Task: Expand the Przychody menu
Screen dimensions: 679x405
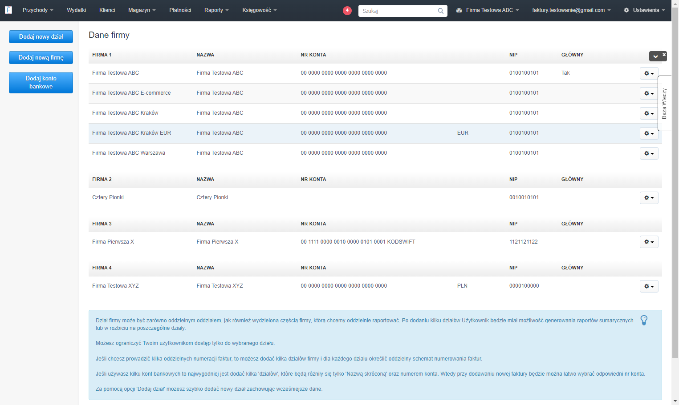Action: tap(38, 10)
